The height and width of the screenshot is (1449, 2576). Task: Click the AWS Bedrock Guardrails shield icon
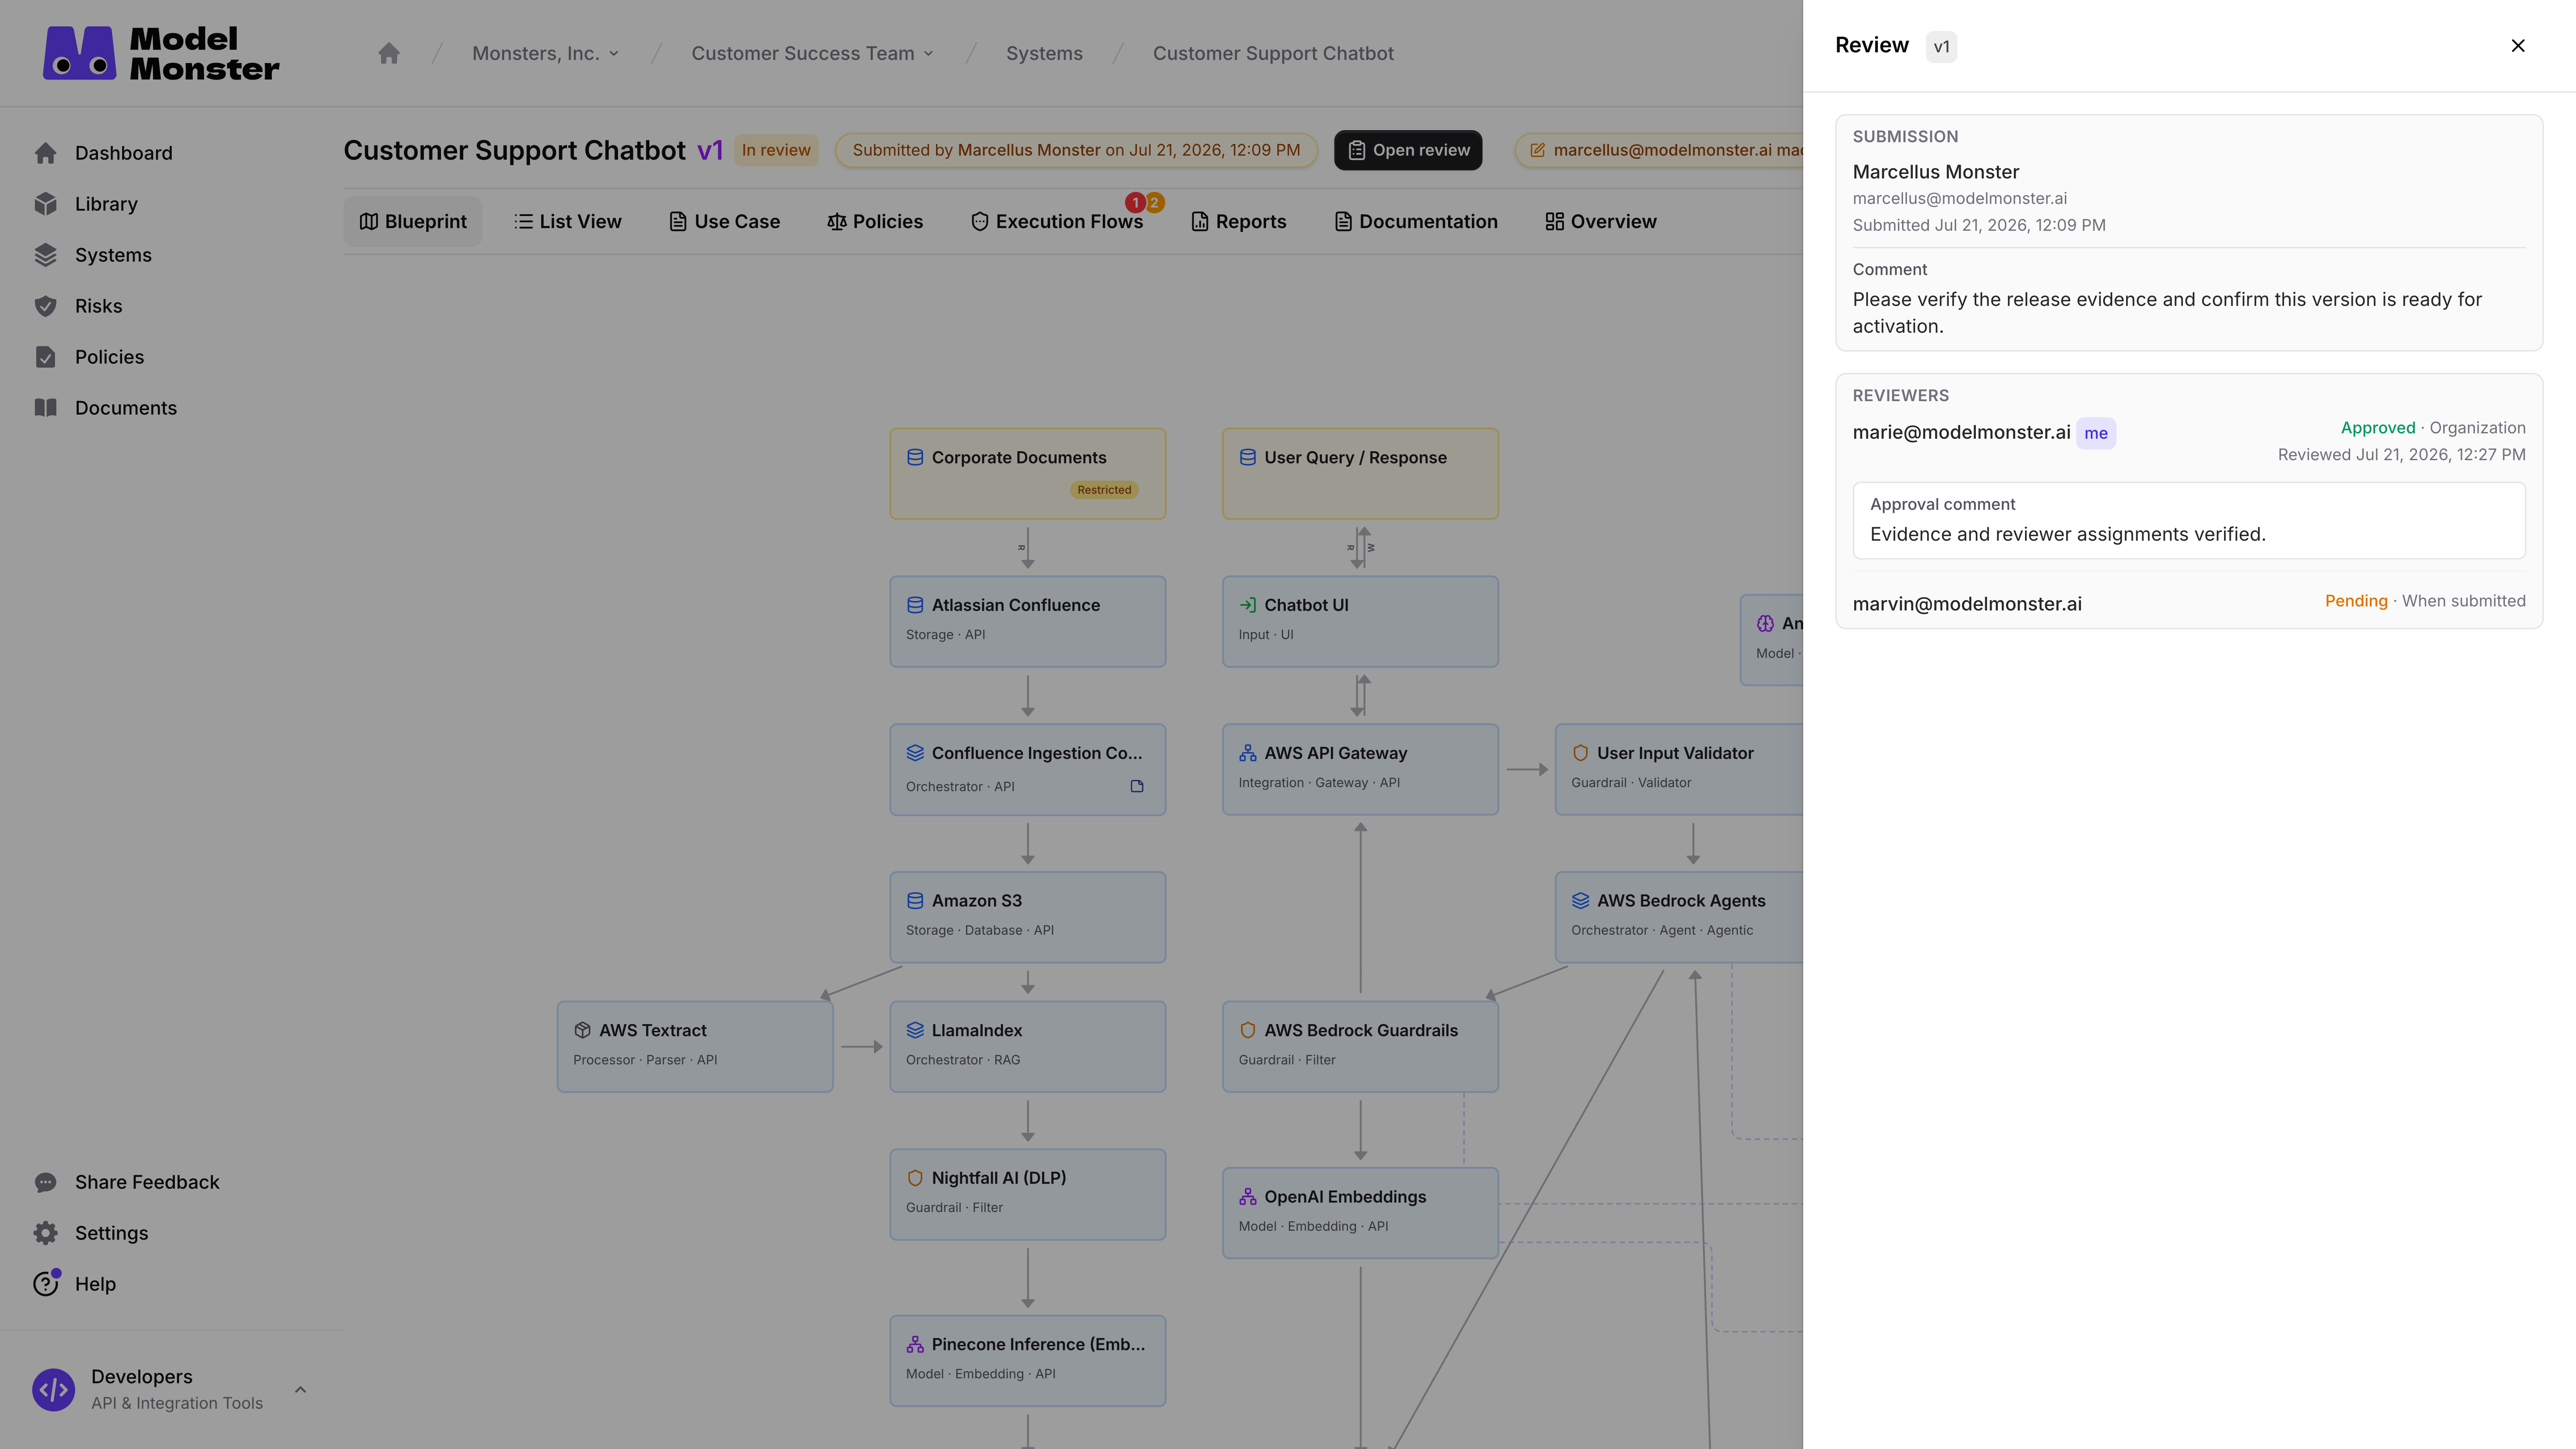[1248, 1030]
